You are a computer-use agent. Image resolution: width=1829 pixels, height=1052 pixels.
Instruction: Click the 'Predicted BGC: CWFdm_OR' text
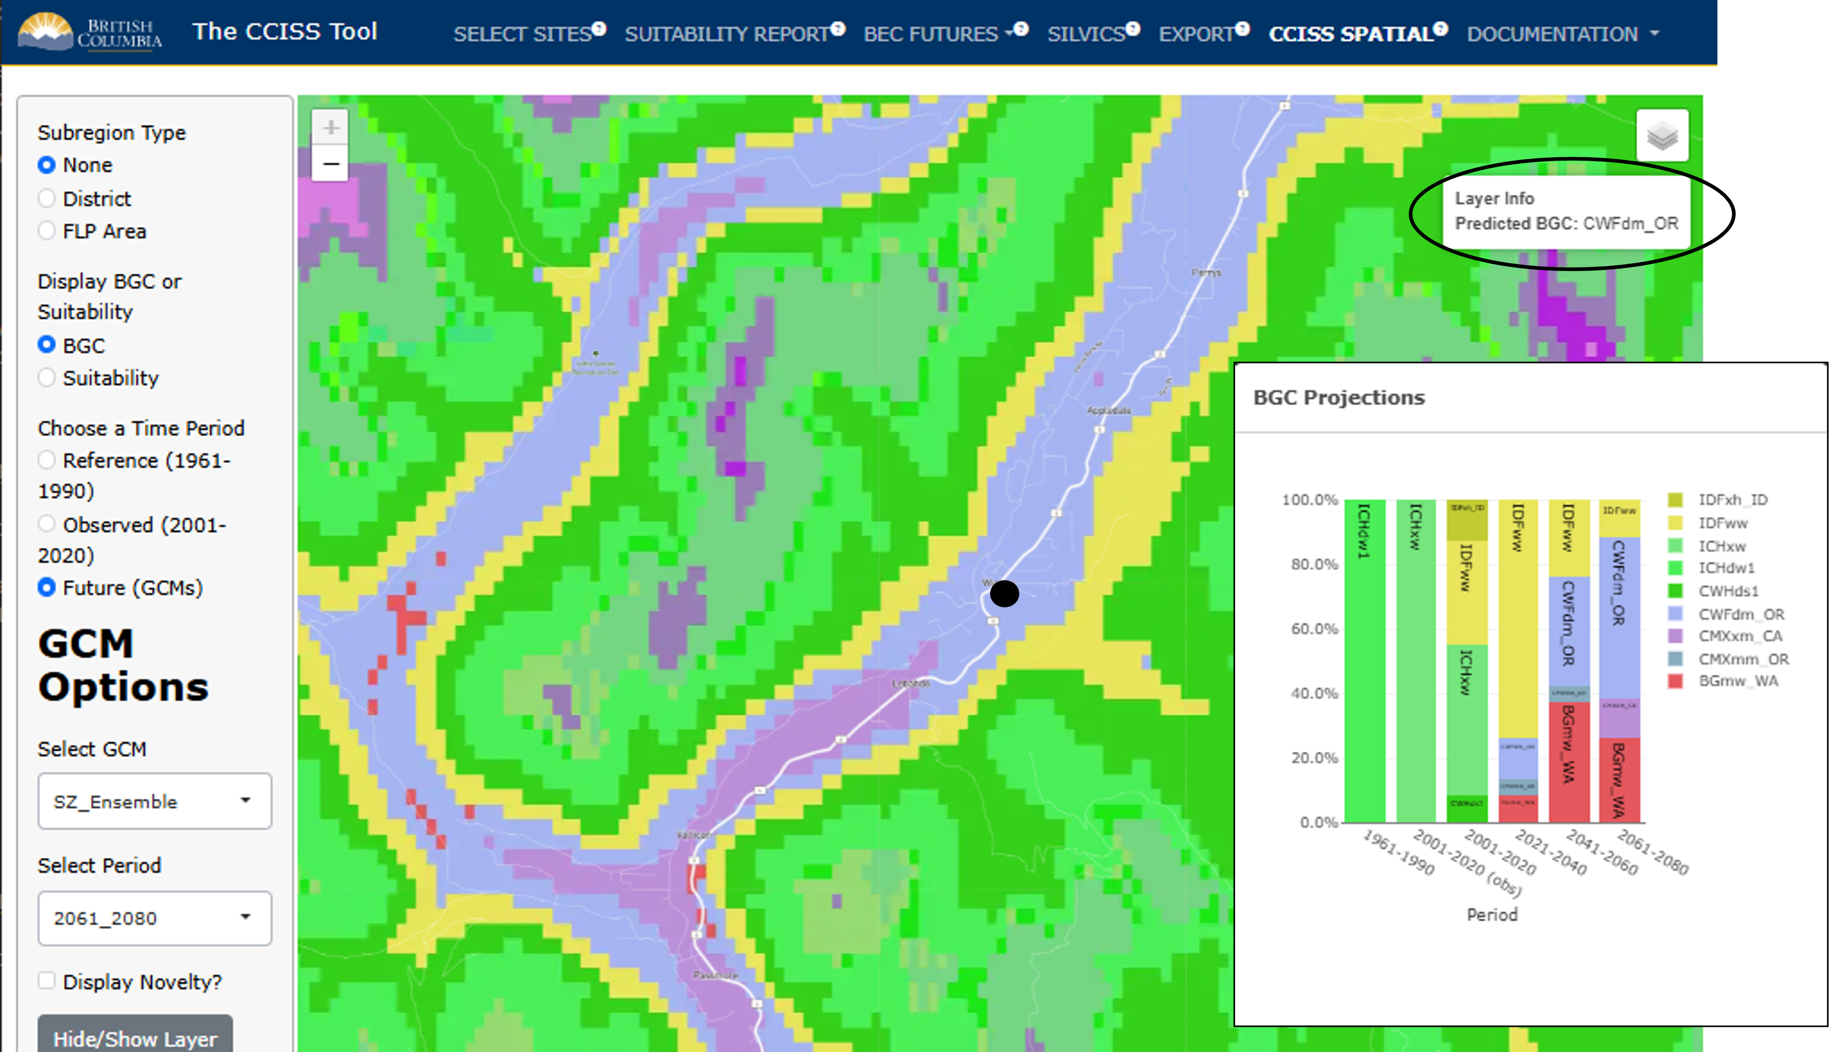(x=1566, y=223)
